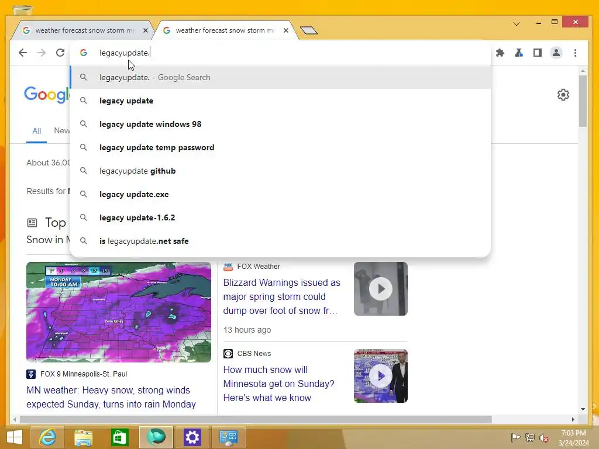
Task: Open the Chrome Labs flask icon
Action: tap(518, 53)
